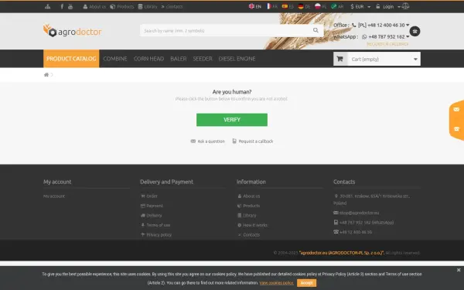Open About us footer link
The width and height of the screenshot is (464, 290).
click(248, 196)
